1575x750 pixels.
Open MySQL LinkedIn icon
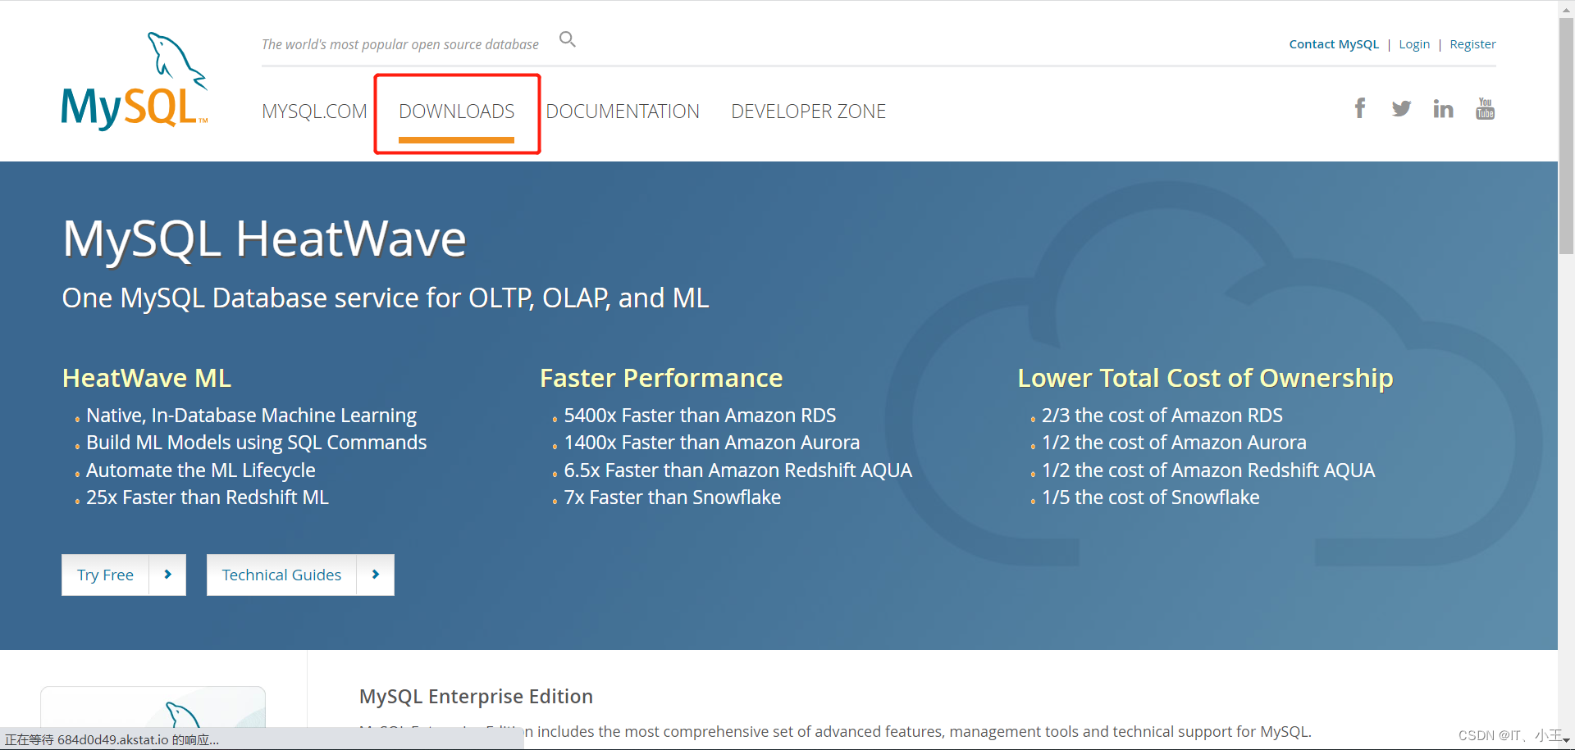(1443, 108)
